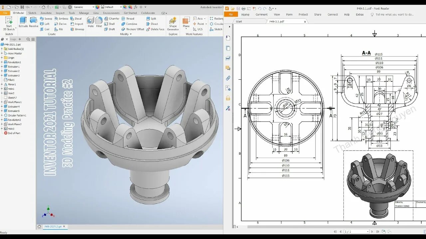Open the Comment tab in Foxit Reader
Image resolution: width=426 pixels, height=239 pixels.
pos(262,15)
